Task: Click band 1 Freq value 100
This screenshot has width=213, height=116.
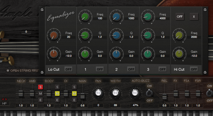Action: pos(100,18)
